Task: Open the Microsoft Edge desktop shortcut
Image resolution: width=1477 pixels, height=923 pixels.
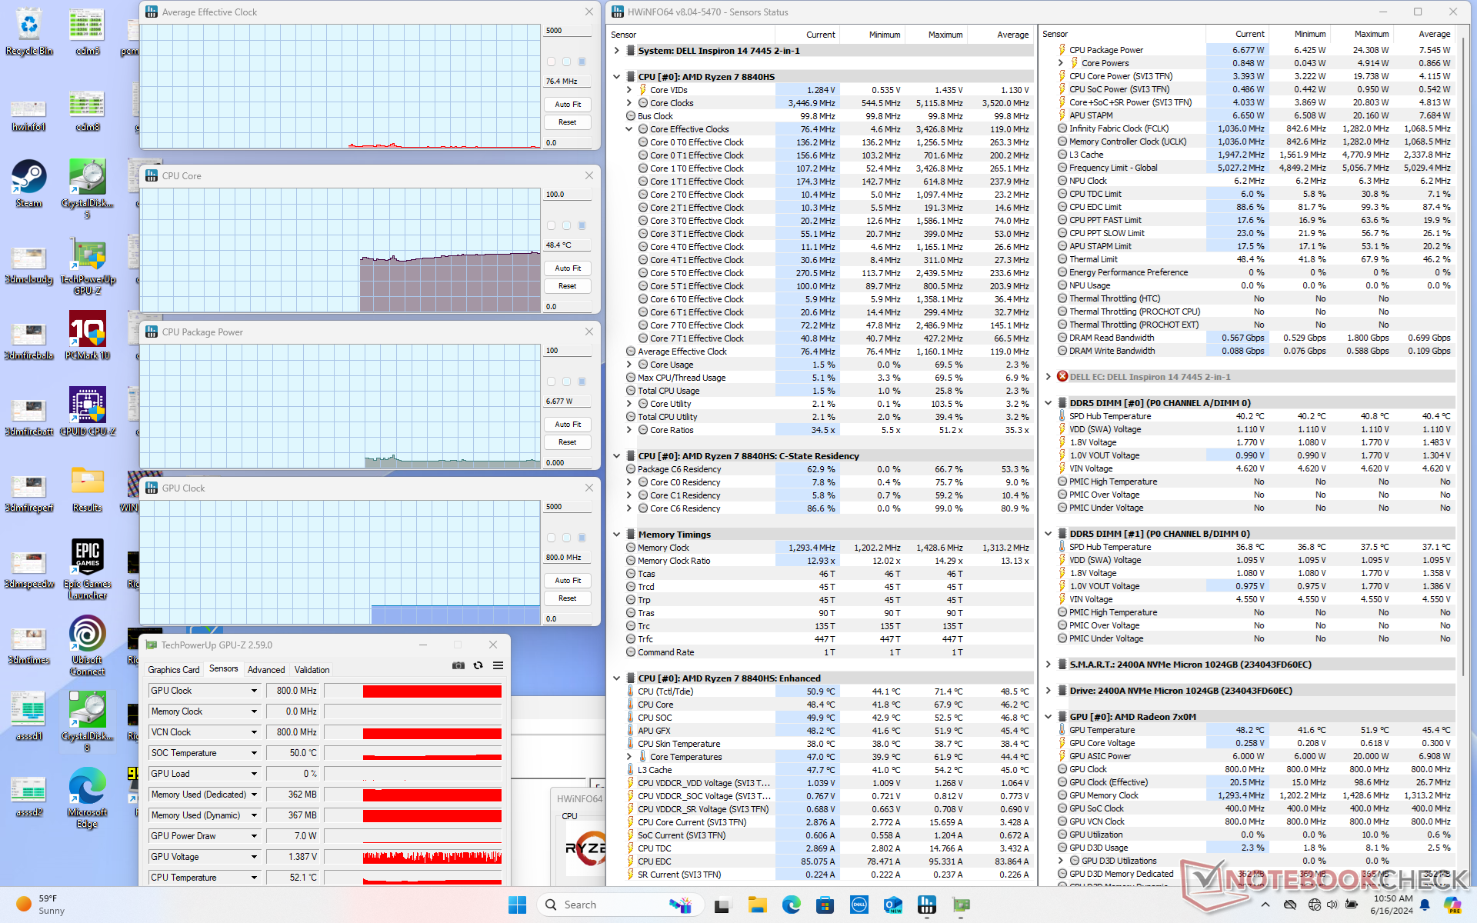Action: tap(88, 798)
